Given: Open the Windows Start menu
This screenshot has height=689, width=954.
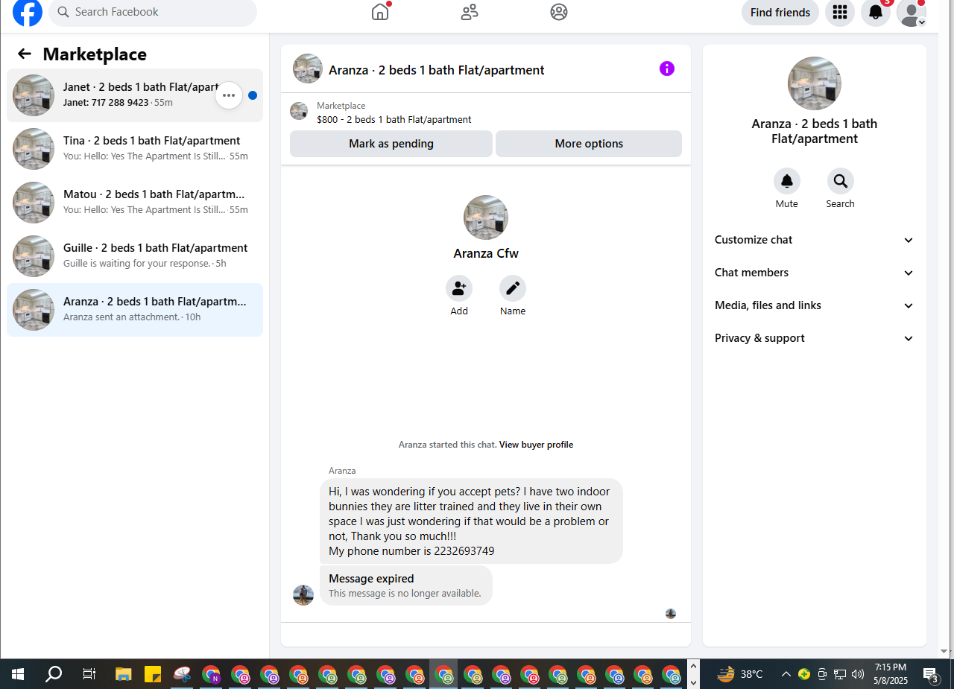Looking at the screenshot, I should click(x=18, y=674).
